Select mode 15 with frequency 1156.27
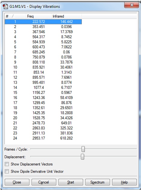This screenshot has width=141, height=190. point(43,92)
